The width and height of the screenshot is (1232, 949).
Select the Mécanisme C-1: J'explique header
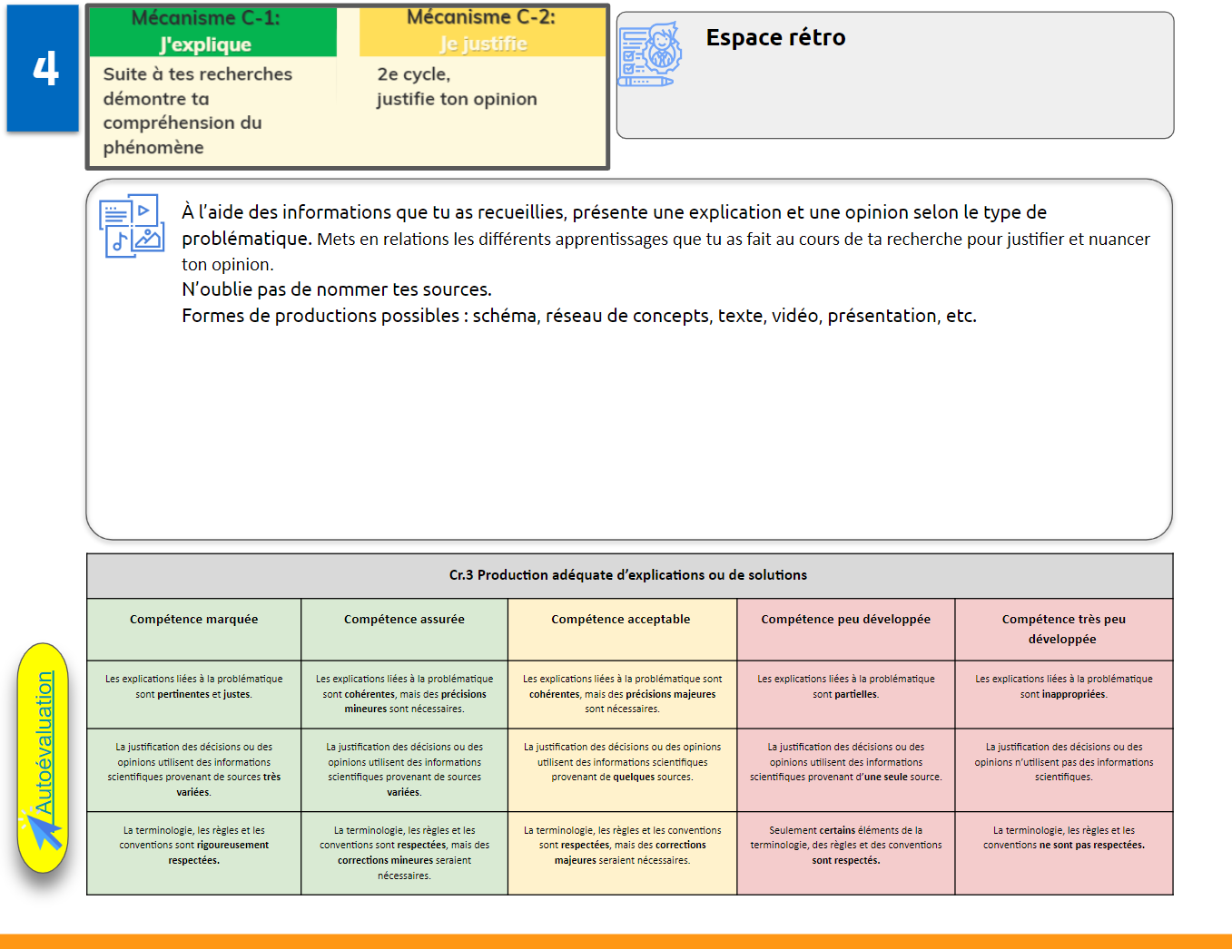pos(212,32)
